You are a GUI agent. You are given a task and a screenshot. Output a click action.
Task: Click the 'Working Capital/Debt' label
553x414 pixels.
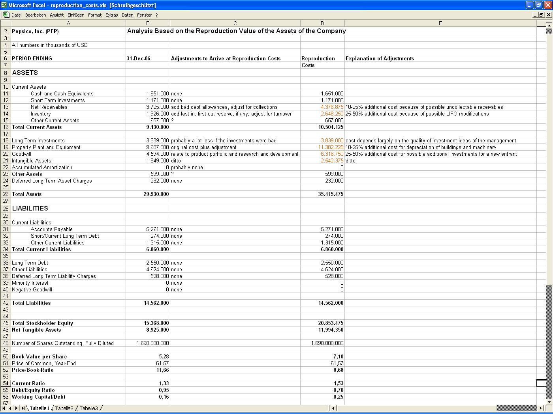point(38,397)
